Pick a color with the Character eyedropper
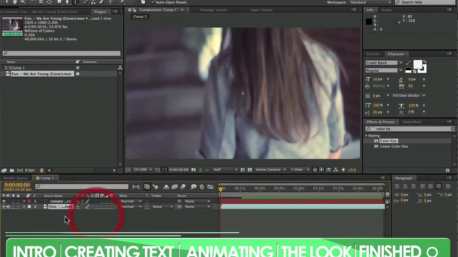The height and width of the screenshot is (257, 458). [408, 63]
